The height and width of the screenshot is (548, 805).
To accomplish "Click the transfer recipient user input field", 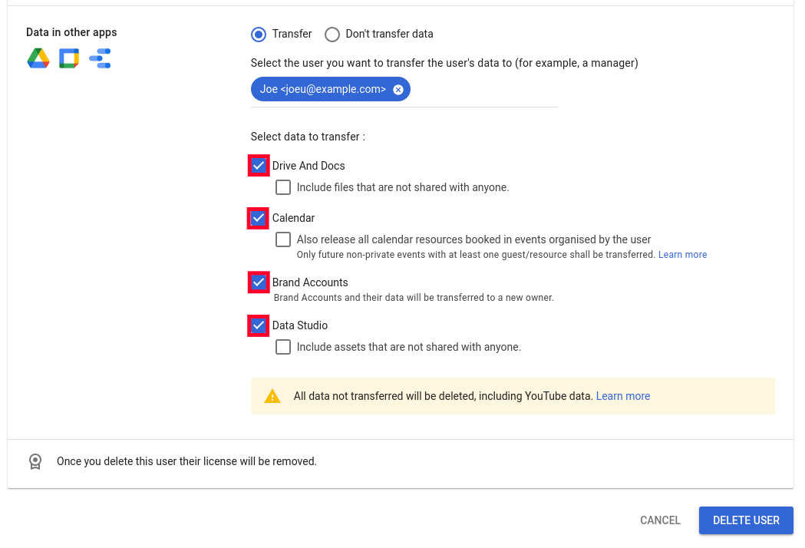I will [483, 90].
